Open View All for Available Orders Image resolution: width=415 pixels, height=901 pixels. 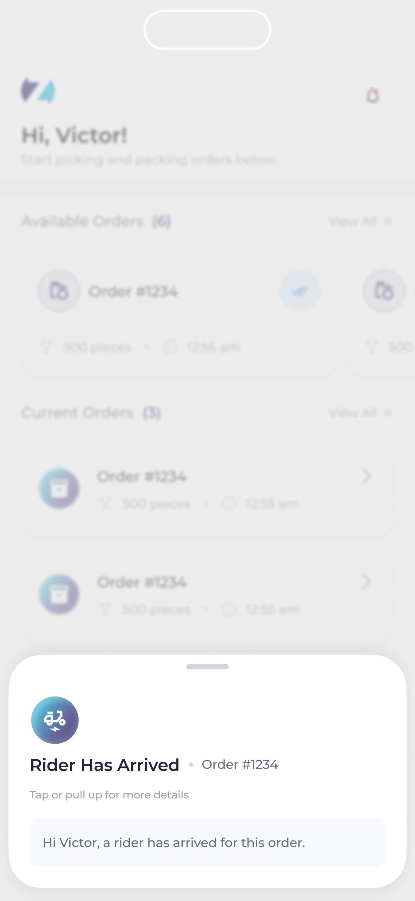coord(360,221)
